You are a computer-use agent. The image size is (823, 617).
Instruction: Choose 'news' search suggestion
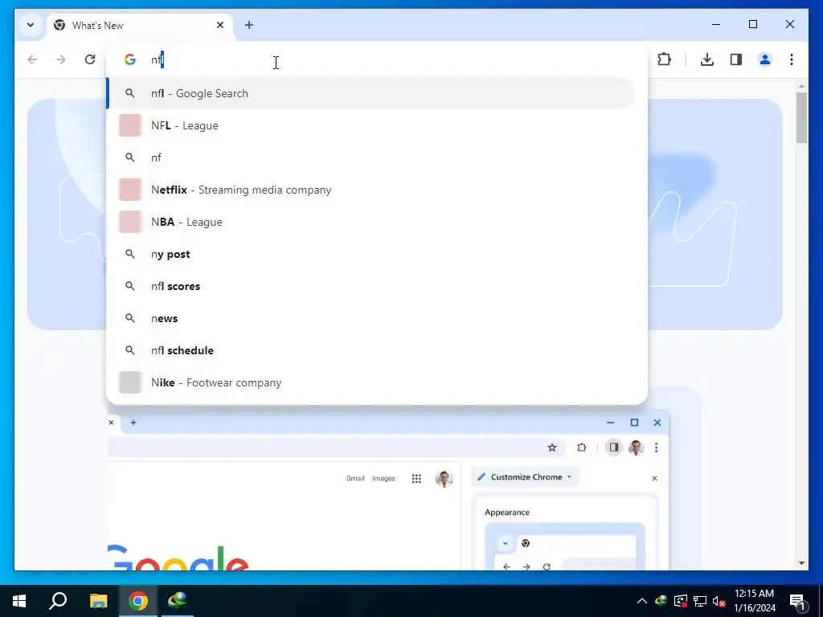coord(371,318)
